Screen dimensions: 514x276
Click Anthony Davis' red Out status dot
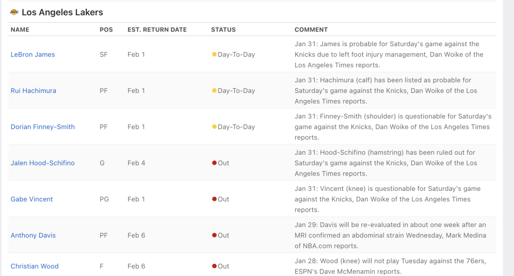click(x=214, y=235)
